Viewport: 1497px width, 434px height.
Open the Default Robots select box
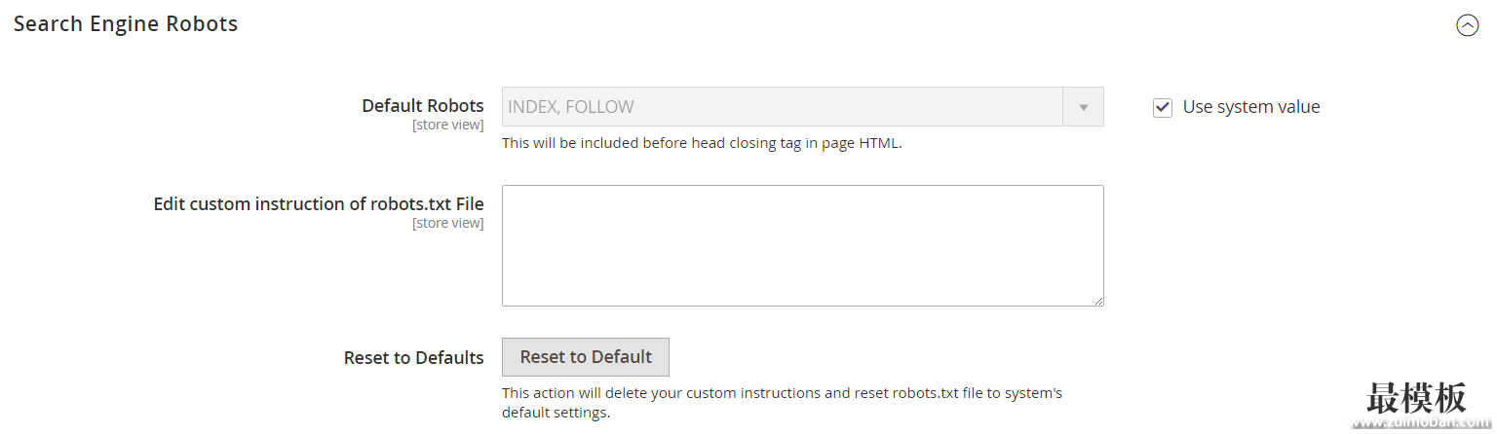click(802, 106)
